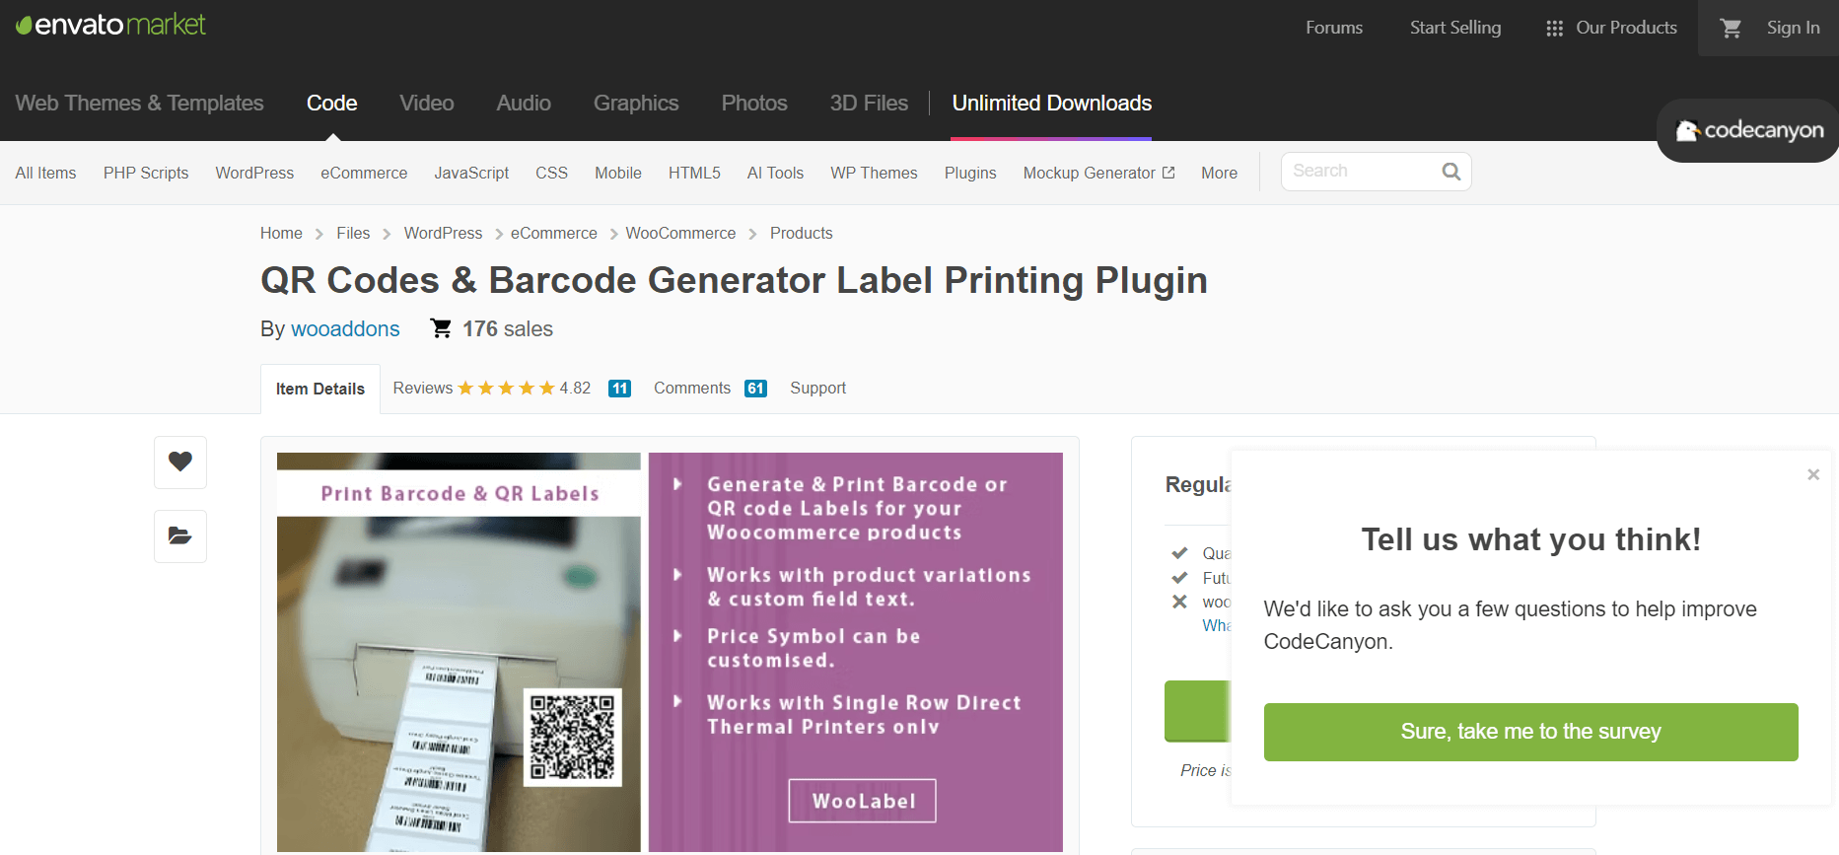Click the search magnifier icon

click(x=1450, y=172)
